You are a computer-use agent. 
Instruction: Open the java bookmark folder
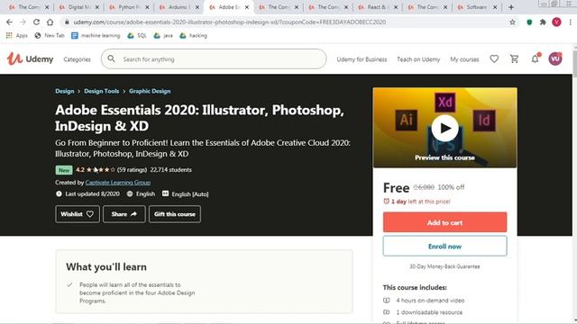[x=163, y=36]
